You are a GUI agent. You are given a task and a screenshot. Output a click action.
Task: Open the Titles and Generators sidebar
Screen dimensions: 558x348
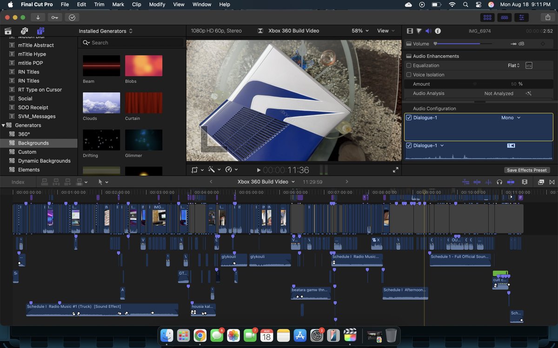(x=40, y=31)
